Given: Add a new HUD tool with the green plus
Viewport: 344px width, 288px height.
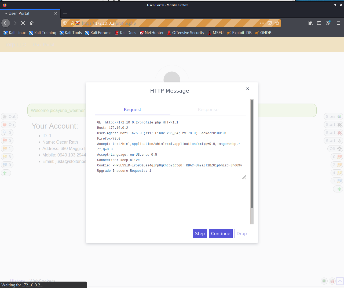Looking at the screenshot, I should pos(6,173).
